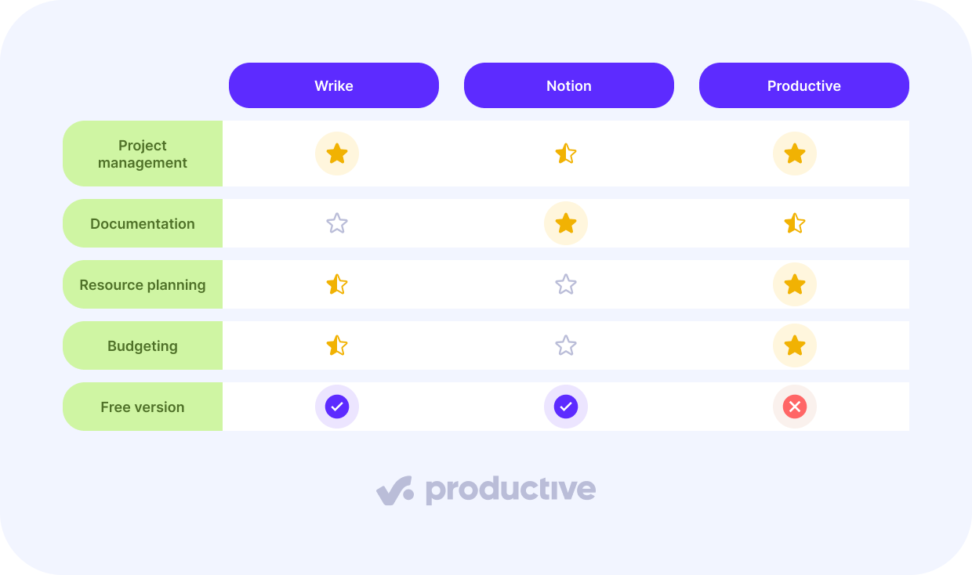972x575 pixels.
Task: Click Wrike's half star for Resource planning
Action: tap(337, 284)
